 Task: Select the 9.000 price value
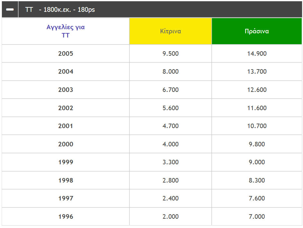click(x=257, y=162)
